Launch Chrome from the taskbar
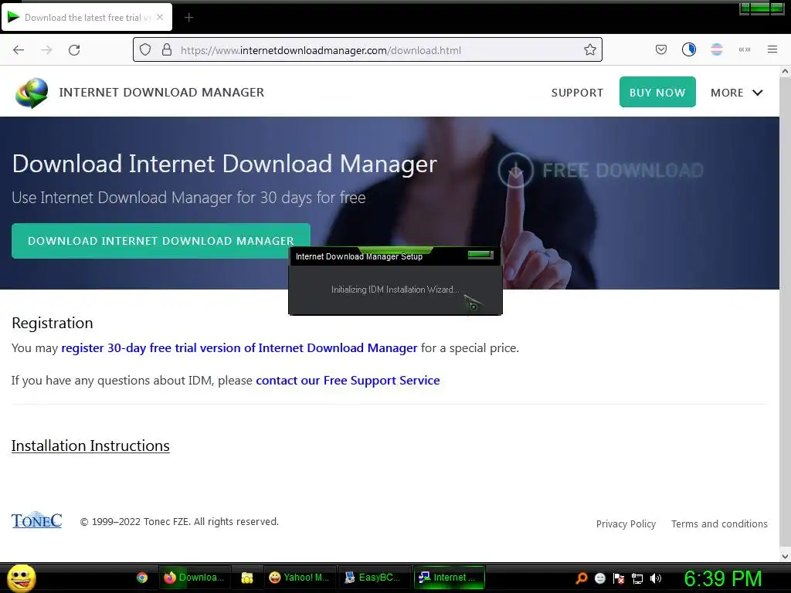 tap(142, 578)
